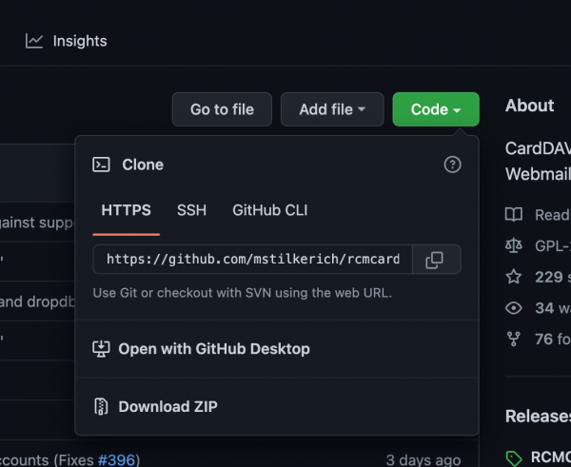Click the terminal icon beside Clone
This screenshot has width=571, height=467.
pyautogui.click(x=101, y=165)
